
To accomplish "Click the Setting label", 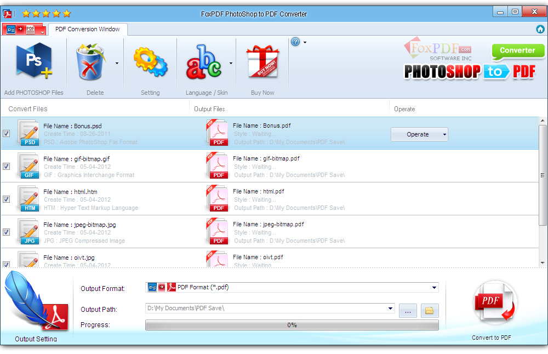I will (150, 93).
